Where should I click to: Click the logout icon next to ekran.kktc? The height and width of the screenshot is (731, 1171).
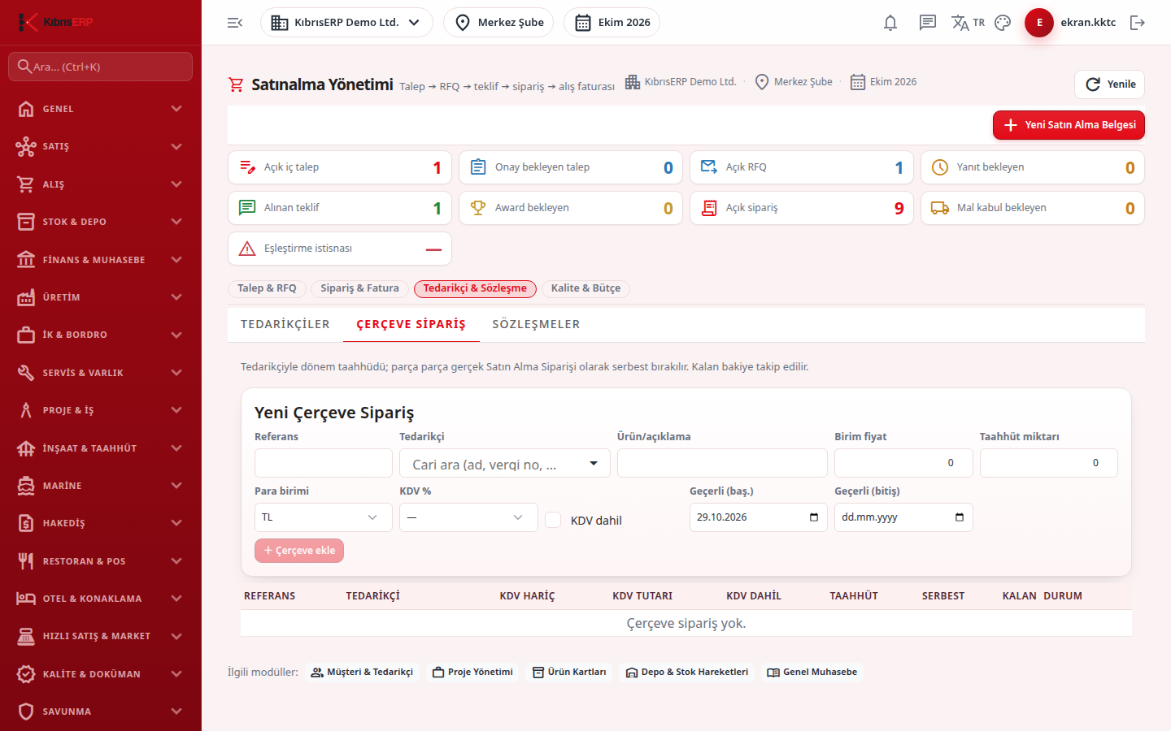[1138, 23]
